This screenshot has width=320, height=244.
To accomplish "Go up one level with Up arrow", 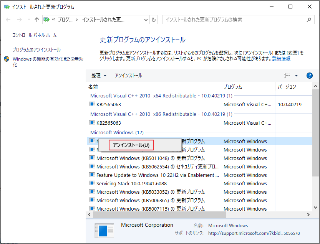I will 37,20.
